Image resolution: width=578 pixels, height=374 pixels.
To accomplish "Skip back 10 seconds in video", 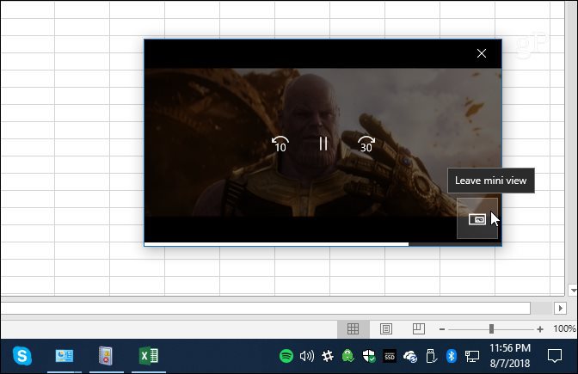I will point(280,144).
